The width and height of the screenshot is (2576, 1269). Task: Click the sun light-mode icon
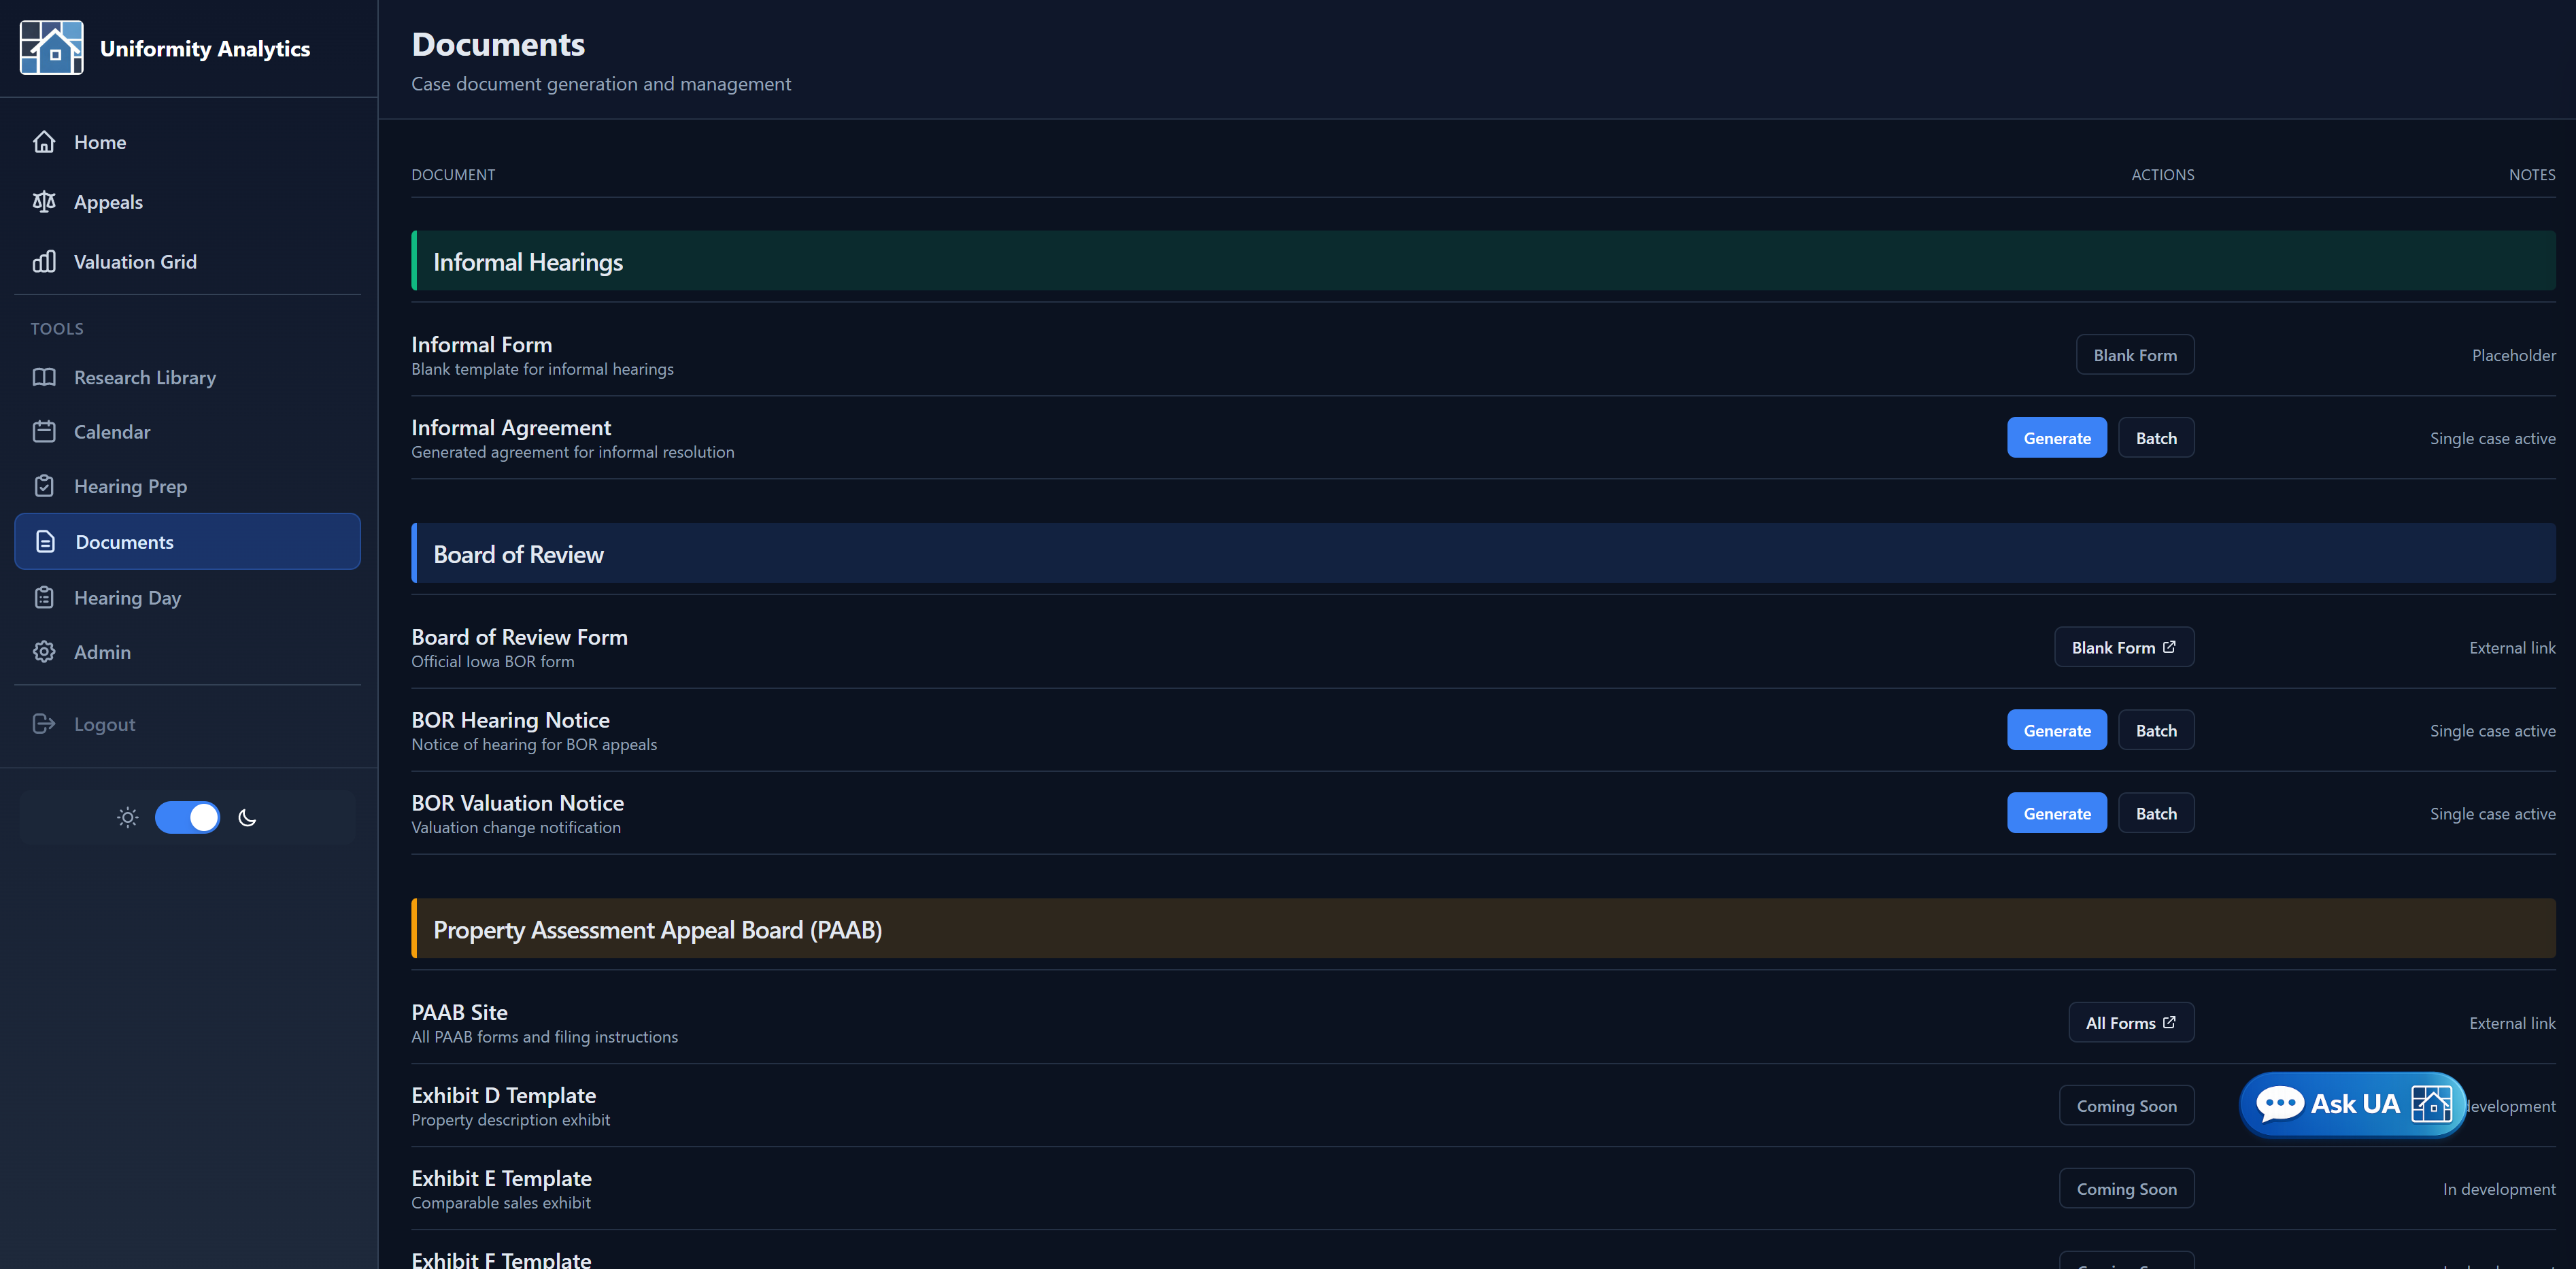[127, 817]
